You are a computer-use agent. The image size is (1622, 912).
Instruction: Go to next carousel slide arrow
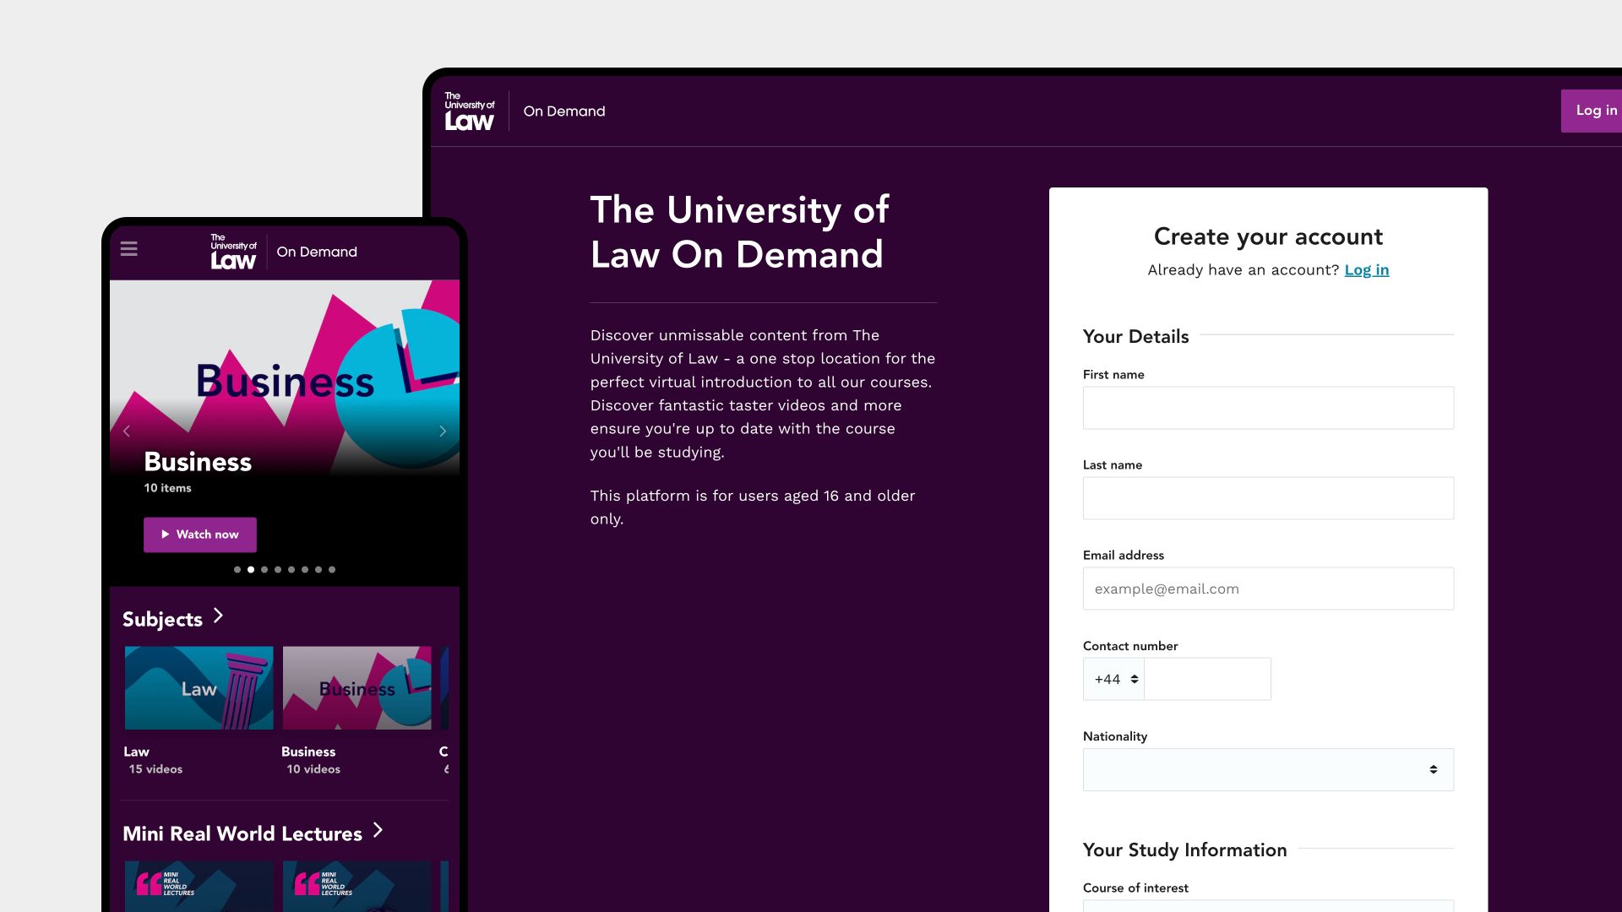coord(443,432)
